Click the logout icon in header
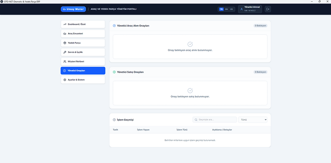This screenshot has height=163, width=331. pyautogui.click(x=268, y=9)
